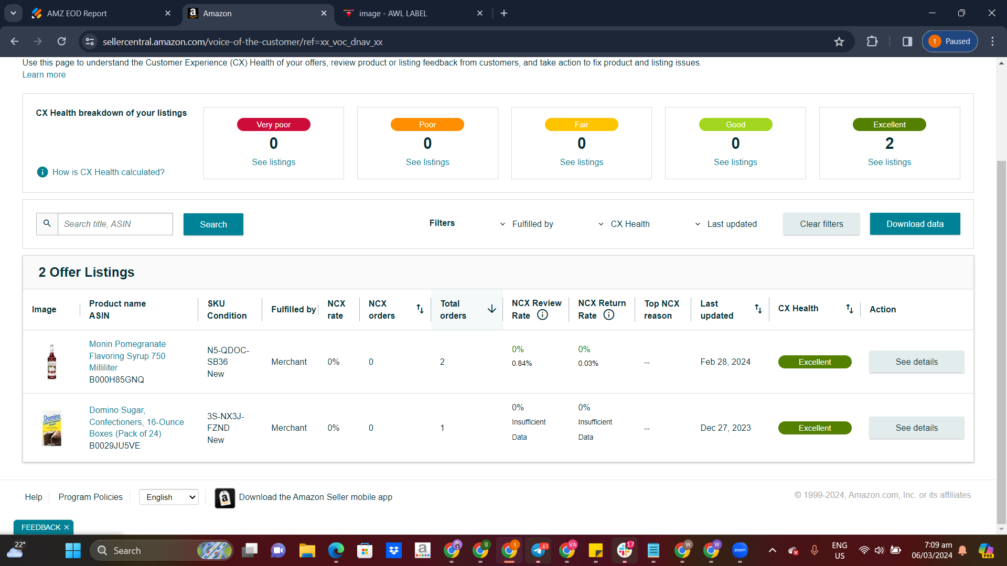Close the image - AWL LABEL tab
The height and width of the screenshot is (566, 1007).
[480, 13]
